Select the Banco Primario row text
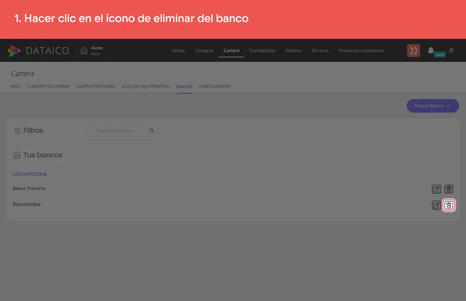The image size is (466, 301). click(x=29, y=189)
